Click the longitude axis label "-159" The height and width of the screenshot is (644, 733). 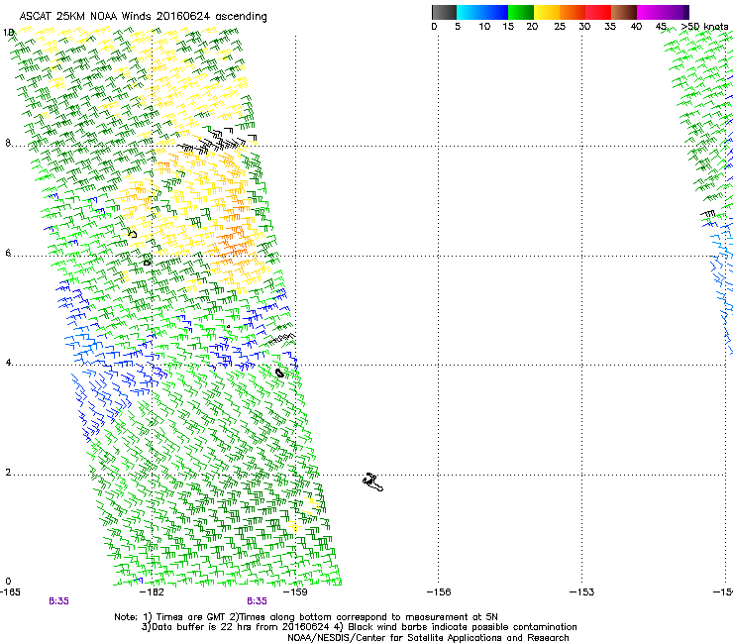295,592
